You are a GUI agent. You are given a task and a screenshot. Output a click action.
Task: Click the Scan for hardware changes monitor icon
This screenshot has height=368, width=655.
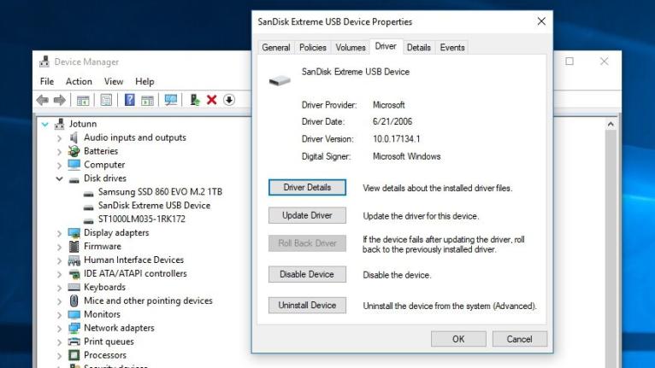(171, 100)
